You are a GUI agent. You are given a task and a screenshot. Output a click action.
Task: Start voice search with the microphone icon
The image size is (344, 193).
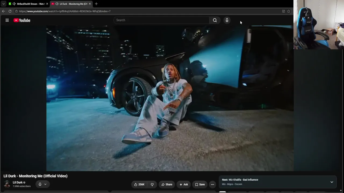tap(227, 20)
